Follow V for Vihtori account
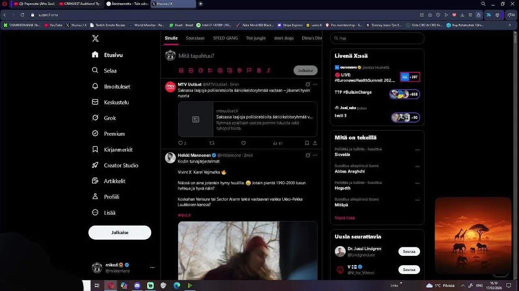The image size is (519, 291). coord(409,270)
